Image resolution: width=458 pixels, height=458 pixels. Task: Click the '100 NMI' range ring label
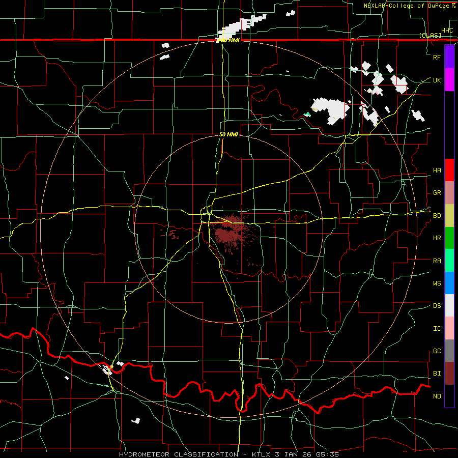pos(228,40)
